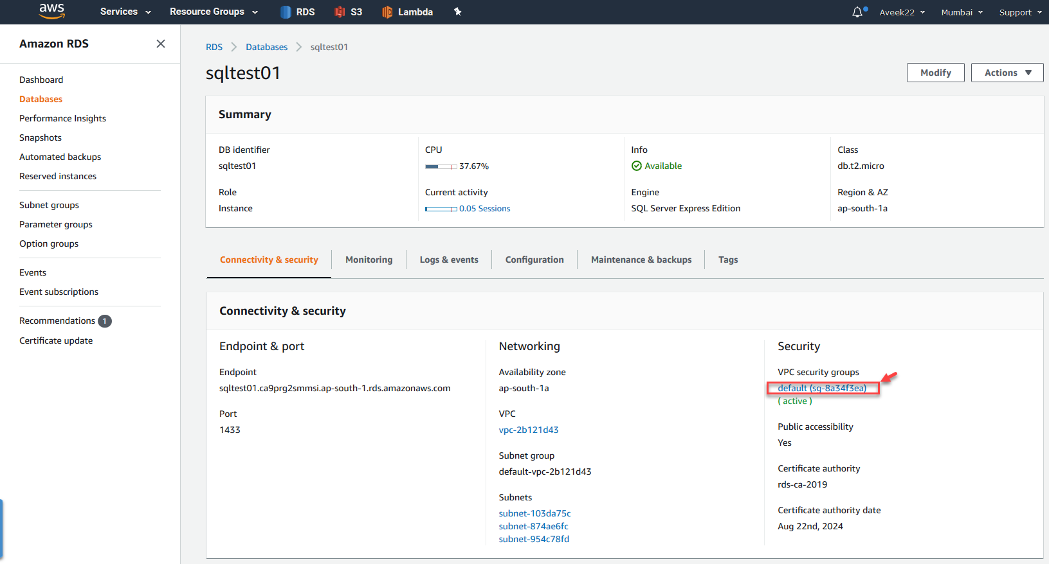
Task: Open S3 shortcut in top bar
Action: 349,12
